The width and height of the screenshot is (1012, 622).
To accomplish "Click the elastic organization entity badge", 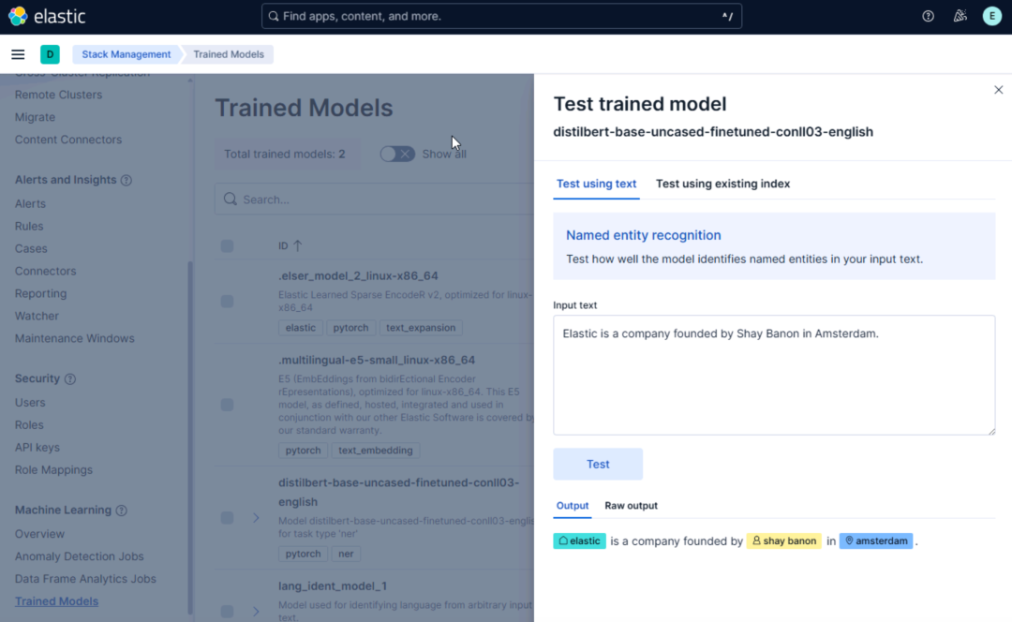I will coord(580,541).
